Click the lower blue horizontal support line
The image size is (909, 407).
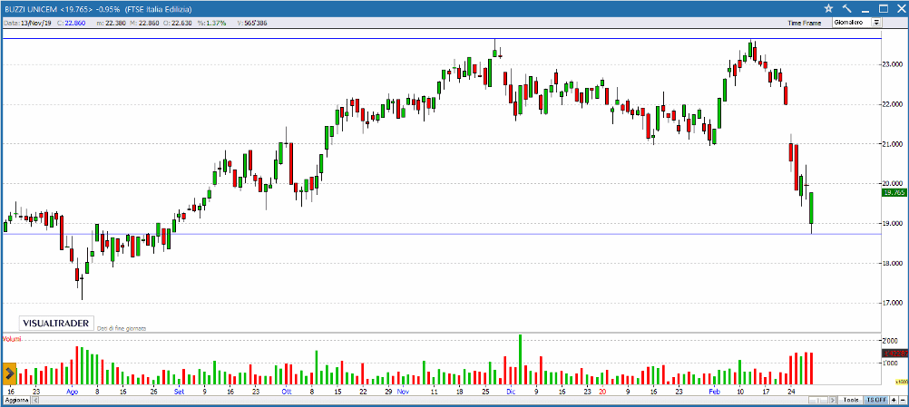point(441,234)
